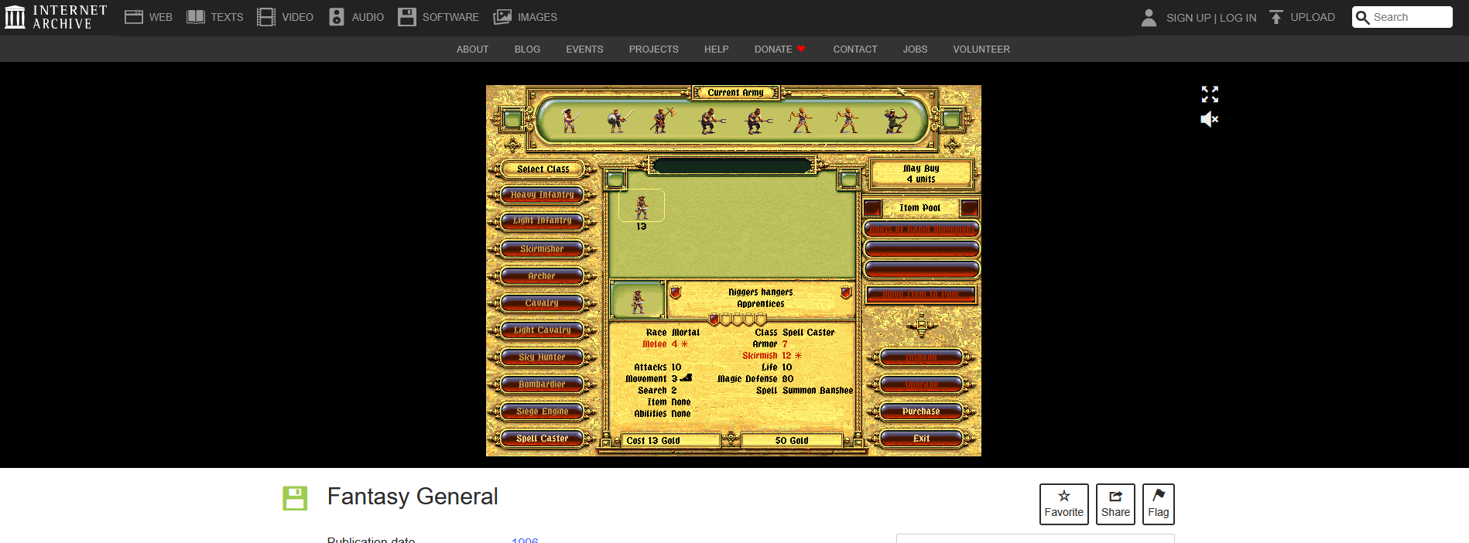
Task: Click the left square button of Current Army
Action: [512, 119]
